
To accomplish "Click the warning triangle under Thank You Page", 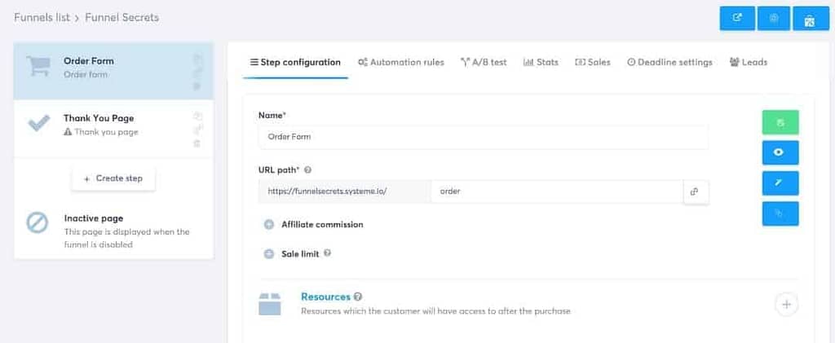I will [x=68, y=132].
